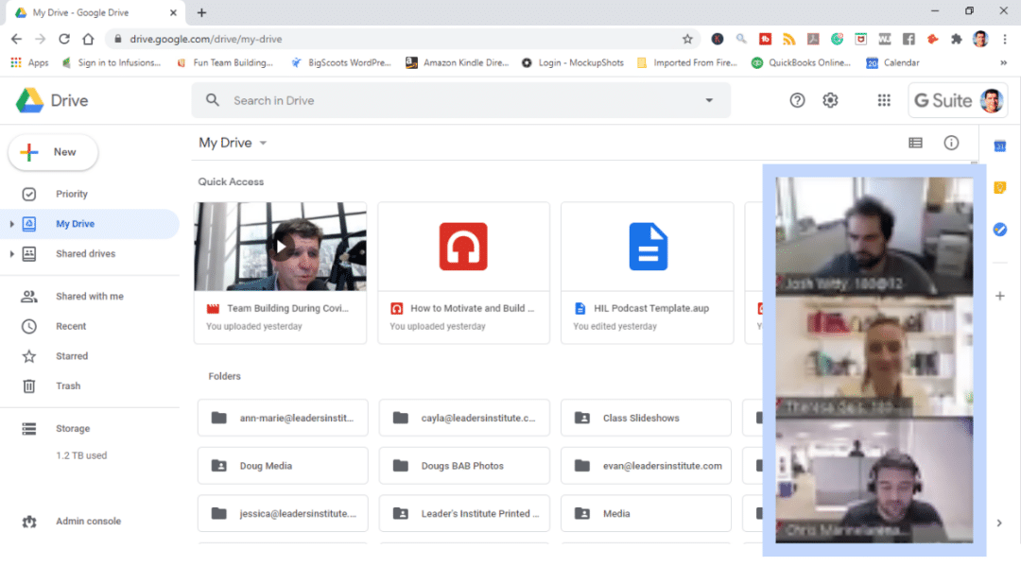
Task: Open the Admin console link
Action: [x=88, y=522]
